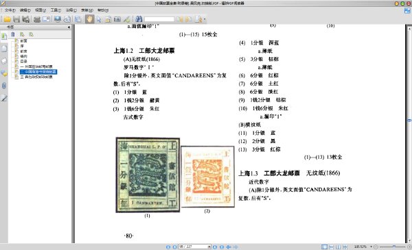Viewport: 412px width, 250px height.
Task: Select the 目录 bookmark
Action: point(23,62)
